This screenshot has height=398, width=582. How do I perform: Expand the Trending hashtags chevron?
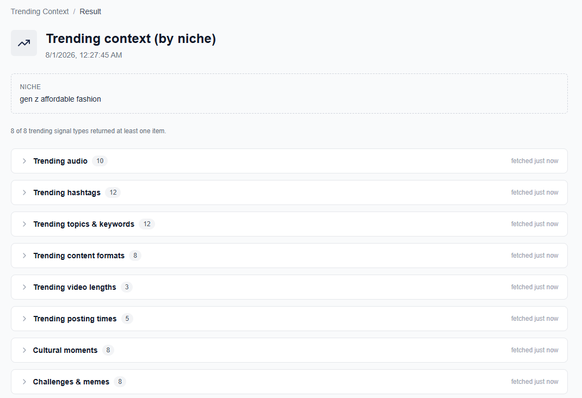24,192
